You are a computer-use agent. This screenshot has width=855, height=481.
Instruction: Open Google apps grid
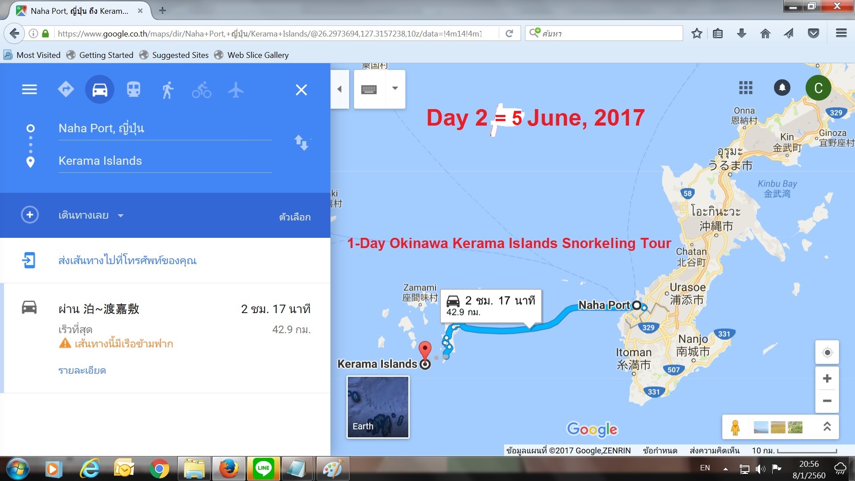(x=746, y=88)
